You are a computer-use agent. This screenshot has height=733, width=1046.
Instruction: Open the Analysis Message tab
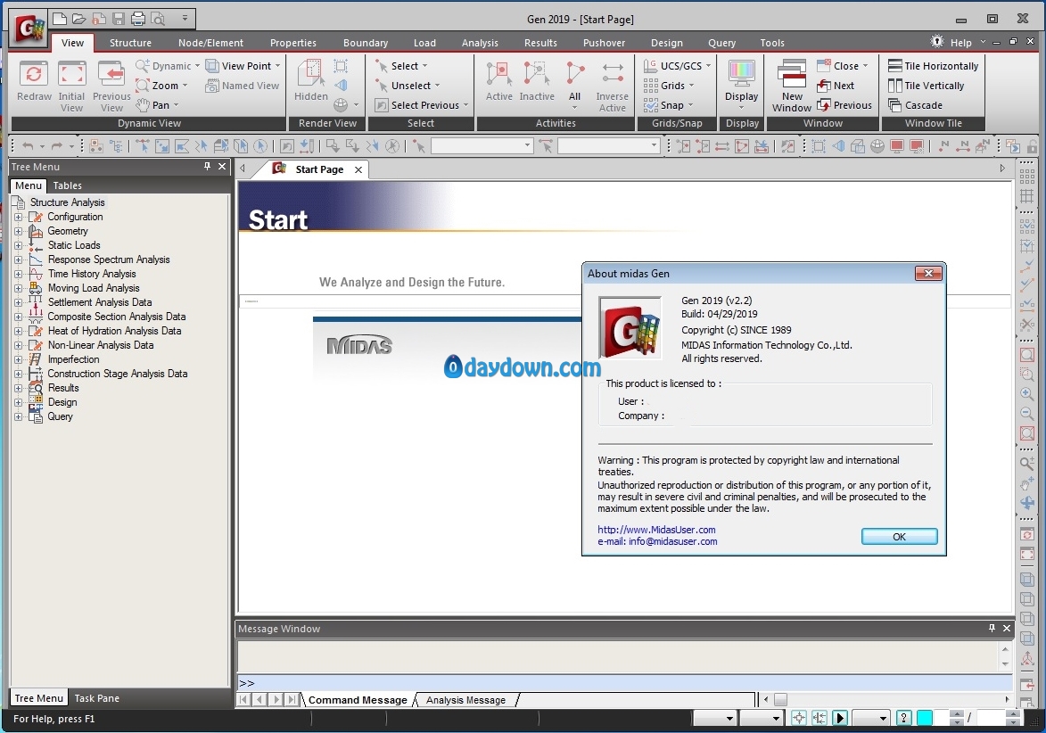465,700
